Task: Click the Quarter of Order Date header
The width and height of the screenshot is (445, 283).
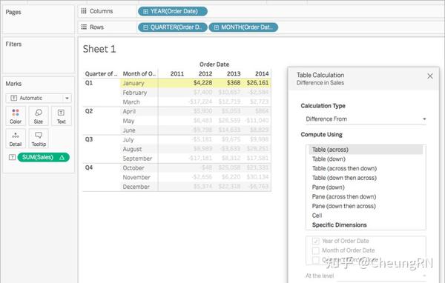Action: click(102, 74)
